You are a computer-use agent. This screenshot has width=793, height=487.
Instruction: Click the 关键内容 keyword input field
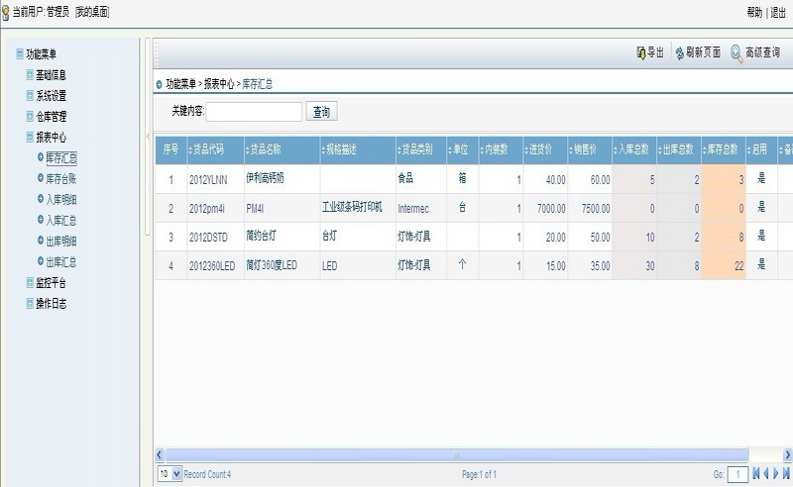point(254,112)
